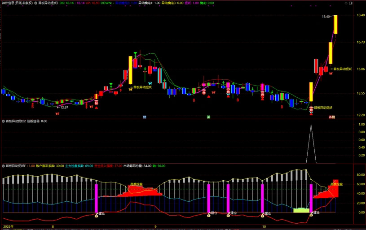The image size is (366, 230).
Task: Click the 首板异动捉妖 label near 12.20 level
Action: click(x=323, y=108)
